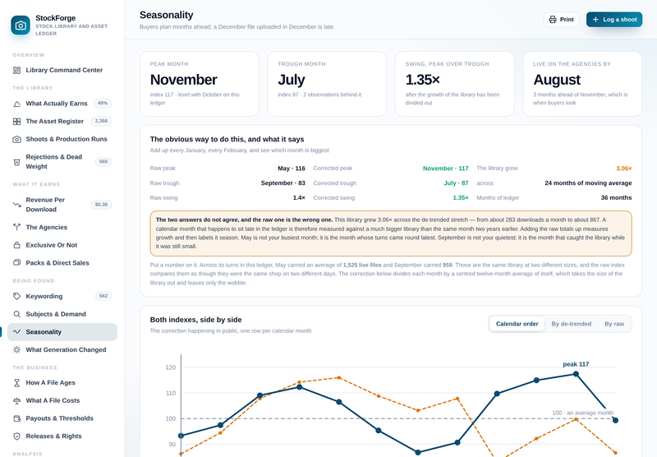
Task: Click the What Generation Changed sparkle icon
Action: 16,349
